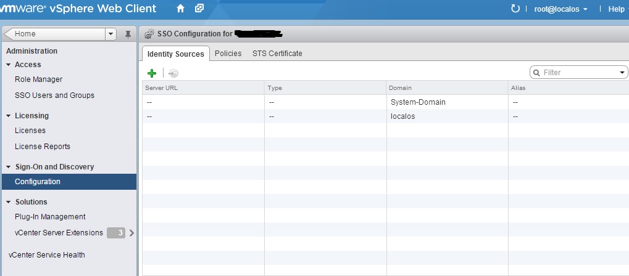Collapse the Licensing section
Screen dimensions: 629x276
(x=9, y=116)
